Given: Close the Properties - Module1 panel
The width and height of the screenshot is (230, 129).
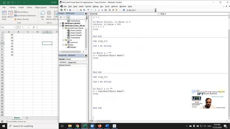Looking at the screenshot, I should tap(86, 56).
